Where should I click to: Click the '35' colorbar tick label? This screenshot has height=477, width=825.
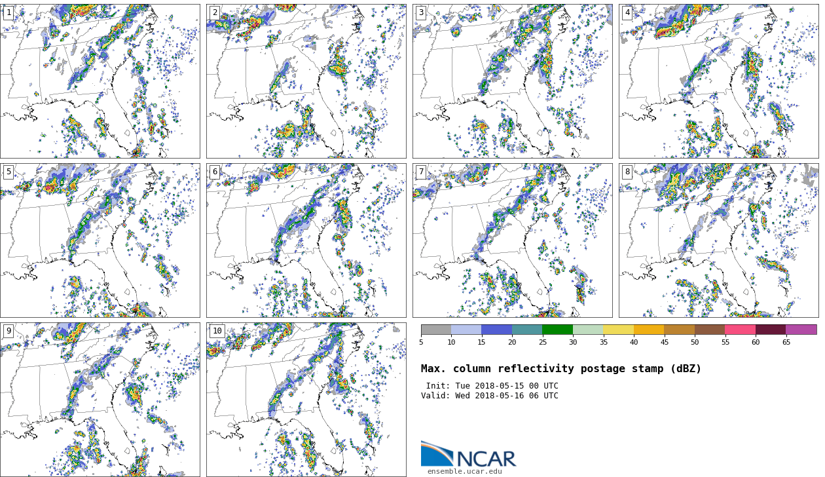(603, 342)
